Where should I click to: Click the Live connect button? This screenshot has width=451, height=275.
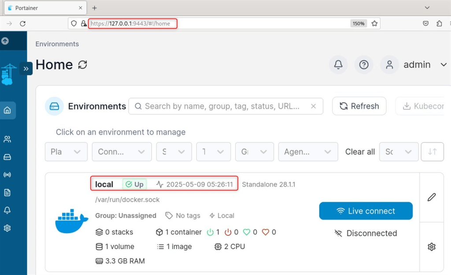[366, 211]
